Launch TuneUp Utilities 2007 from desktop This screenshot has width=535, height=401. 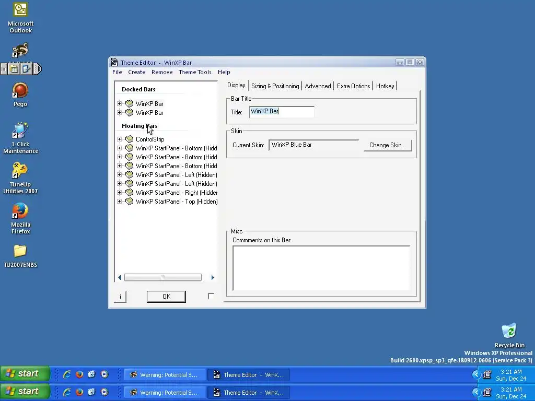[x=20, y=178]
